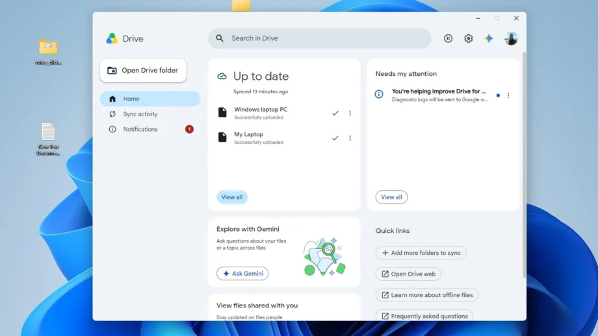Open Notifications in the sidebar

pos(150,129)
